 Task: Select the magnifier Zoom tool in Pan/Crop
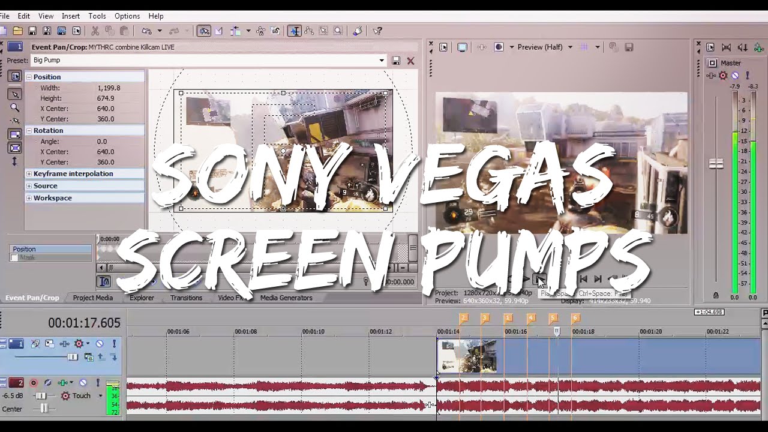coord(15,108)
